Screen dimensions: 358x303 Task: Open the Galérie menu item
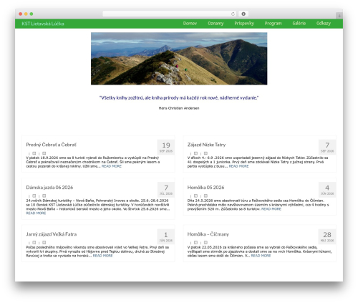[x=299, y=24]
